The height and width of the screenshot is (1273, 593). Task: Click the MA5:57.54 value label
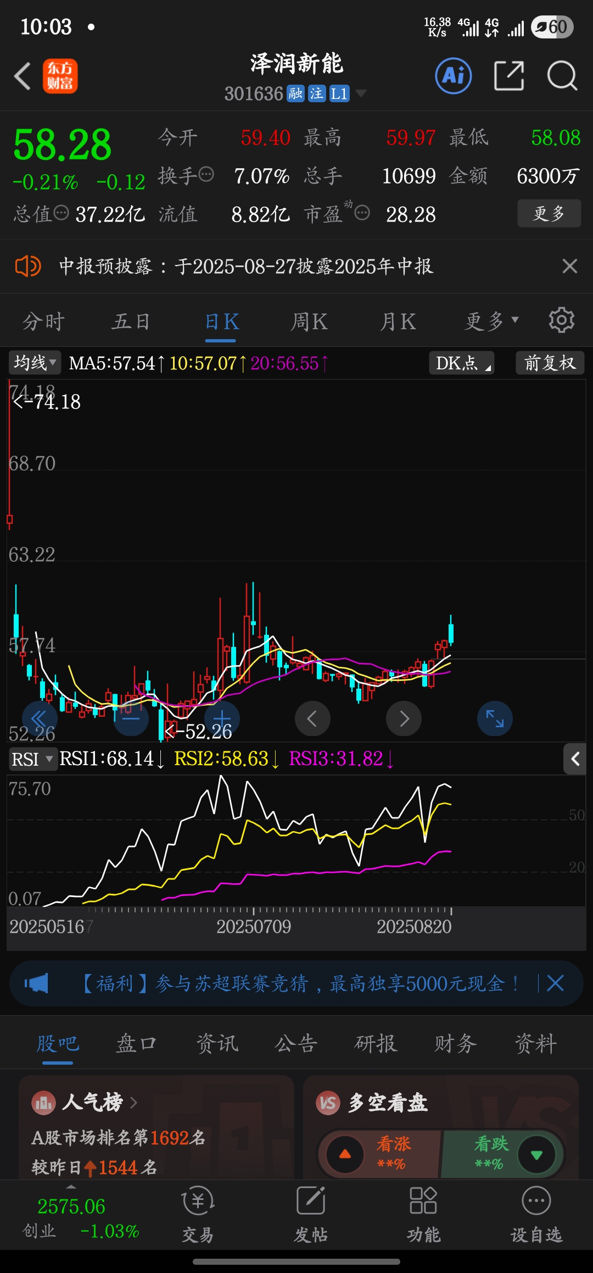116,363
